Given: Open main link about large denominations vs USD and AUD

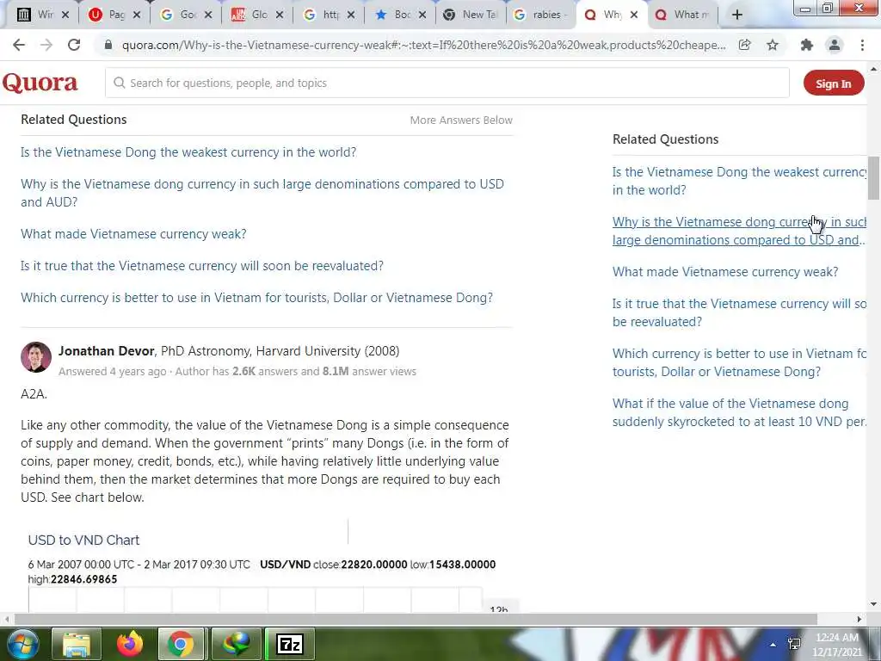Looking at the screenshot, I should (x=262, y=193).
